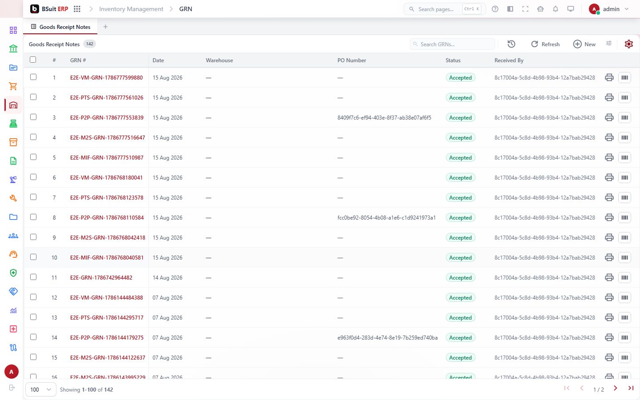640x400 pixels.
Task: Open Inventory Management breadcrumb
Action: coord(131,9)
